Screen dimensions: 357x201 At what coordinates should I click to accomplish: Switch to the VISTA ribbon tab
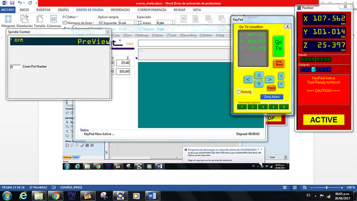[x=197, y=10]
